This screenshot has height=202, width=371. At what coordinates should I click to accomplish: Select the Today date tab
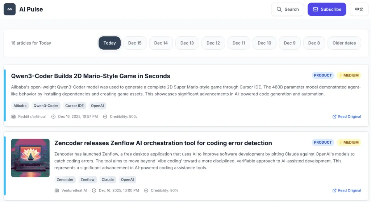pyautogui.click(x=109, y=43)
